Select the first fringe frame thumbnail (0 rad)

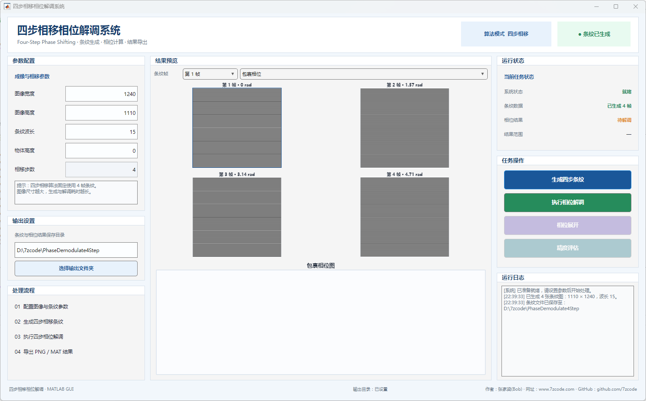pos(237,128)
